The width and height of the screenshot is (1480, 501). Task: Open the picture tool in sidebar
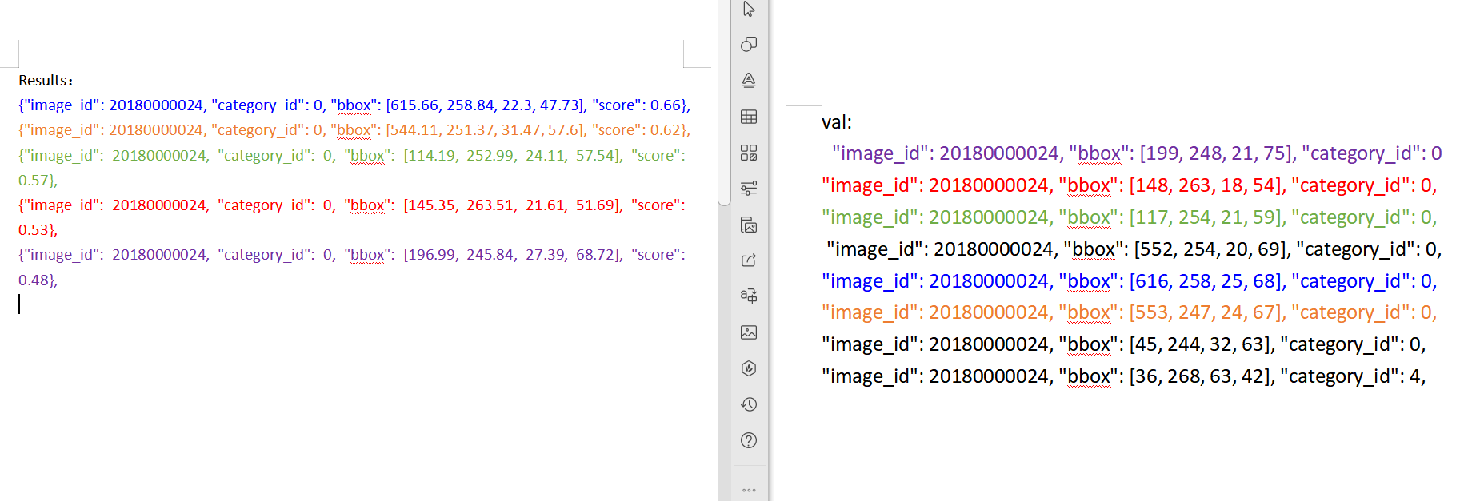(749, 332)
